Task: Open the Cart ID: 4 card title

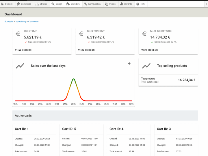Action: 116,129
